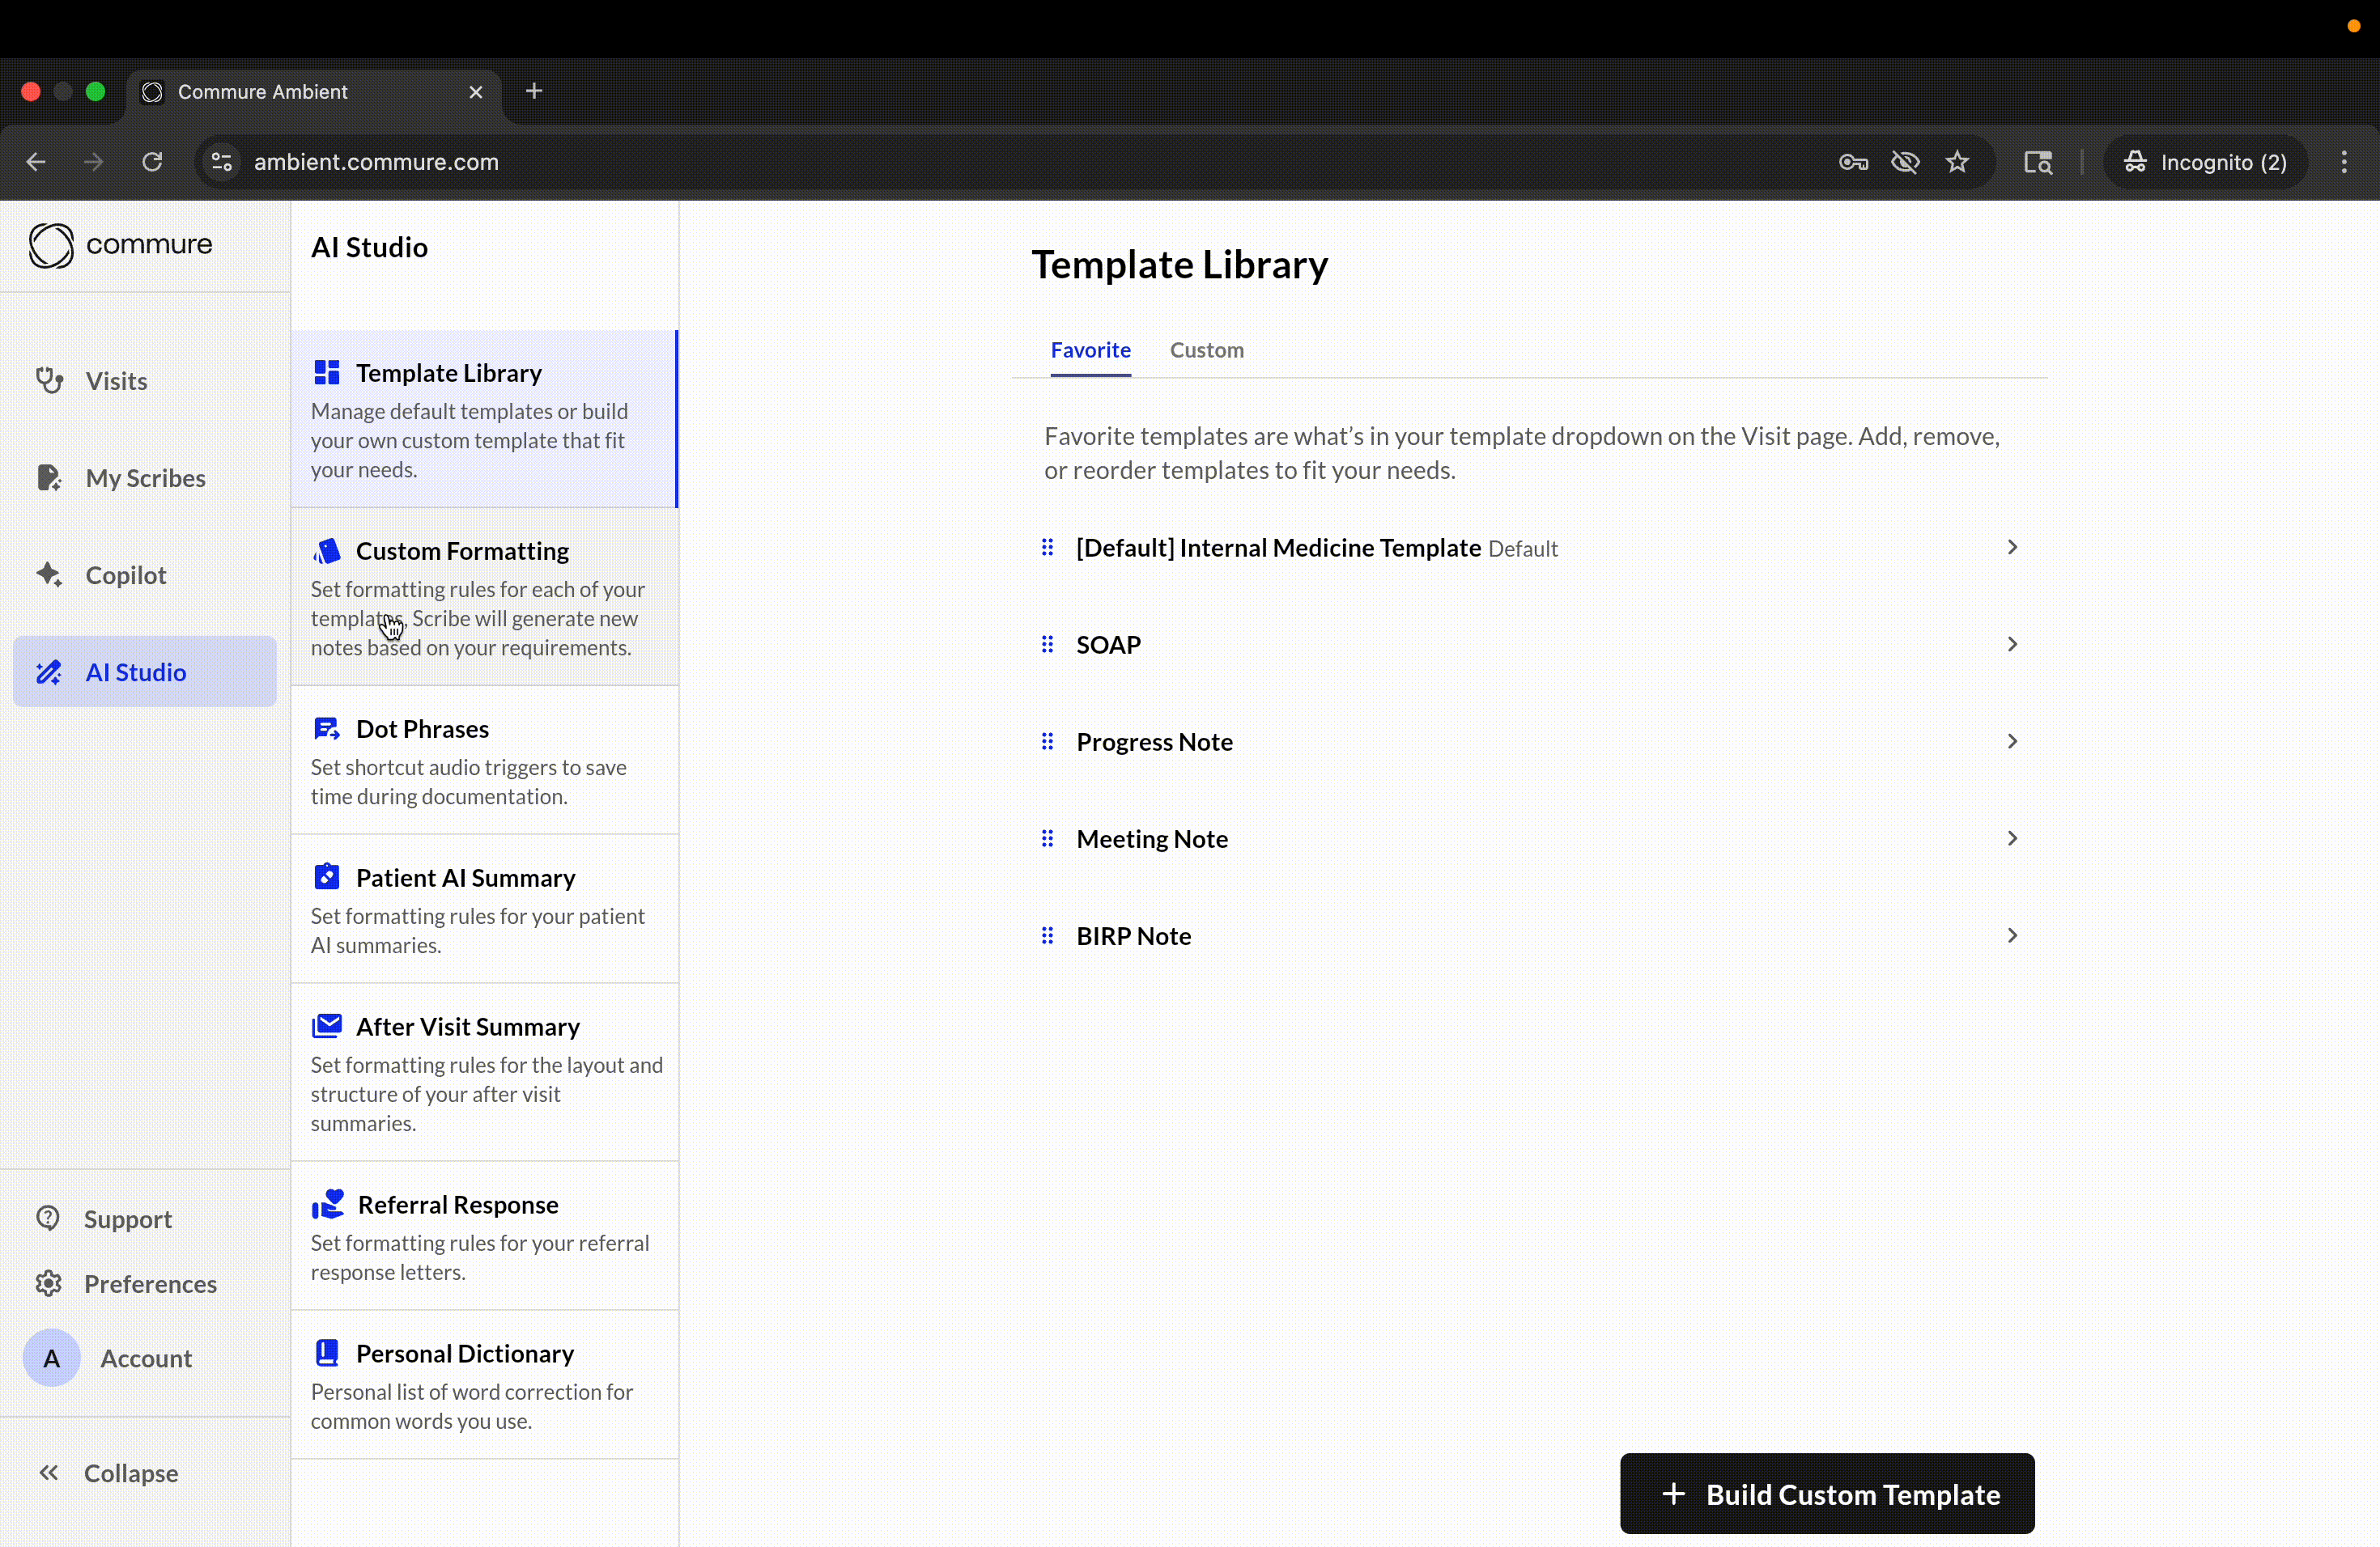The height and width of the screenshot is (1547, 2380).
Task: Select the My Scribes icon
Action: [49, 477]
